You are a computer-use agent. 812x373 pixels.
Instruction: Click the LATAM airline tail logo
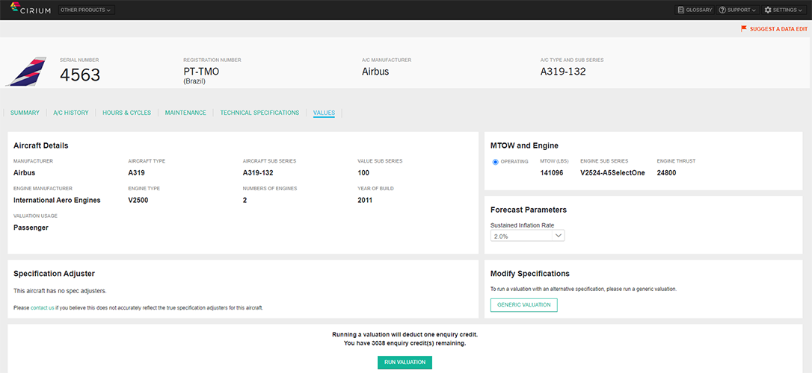point(26,72)
